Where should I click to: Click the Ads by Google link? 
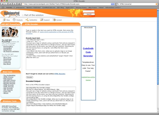coord(88,27)
